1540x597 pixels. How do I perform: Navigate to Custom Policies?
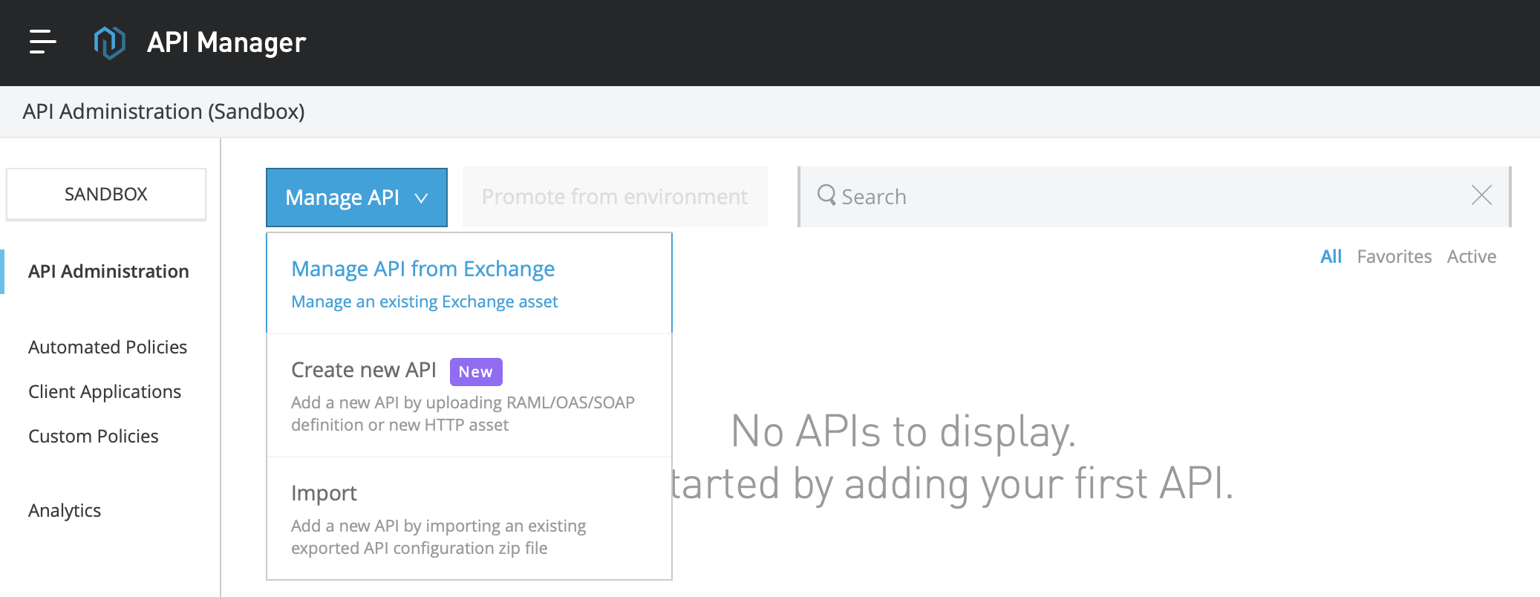[x=94, y=437]
